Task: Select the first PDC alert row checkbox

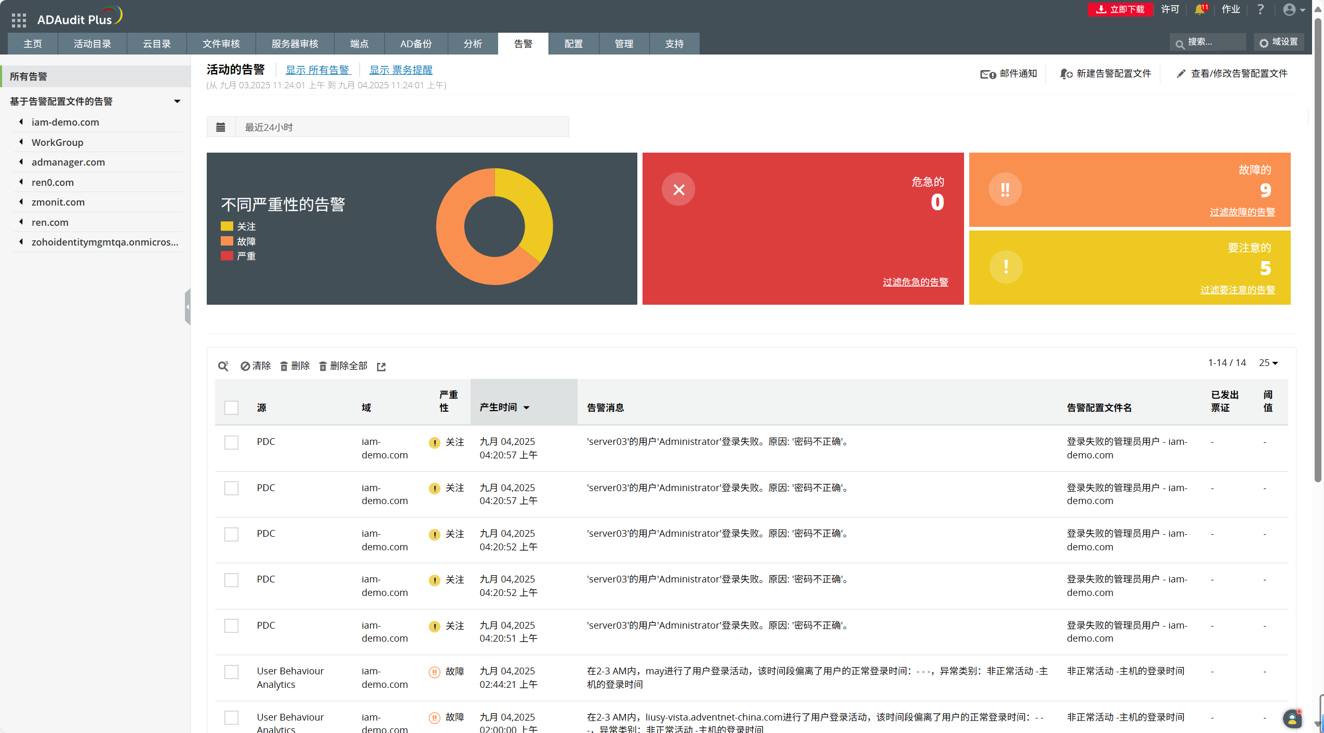Action: click(231, 442)
